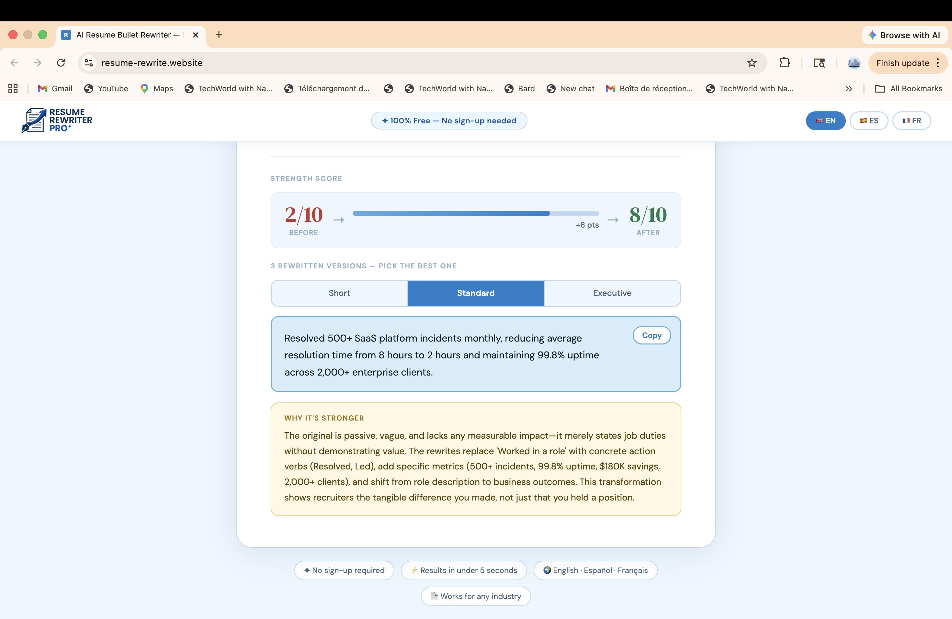Switch to the Standard tab
The width and height of the screenshot is (952, 619).
tap(475, 293)
